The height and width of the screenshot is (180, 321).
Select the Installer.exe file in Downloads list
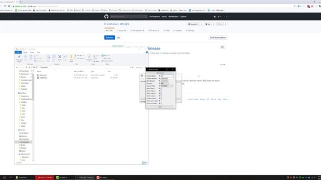pos(42,78)
